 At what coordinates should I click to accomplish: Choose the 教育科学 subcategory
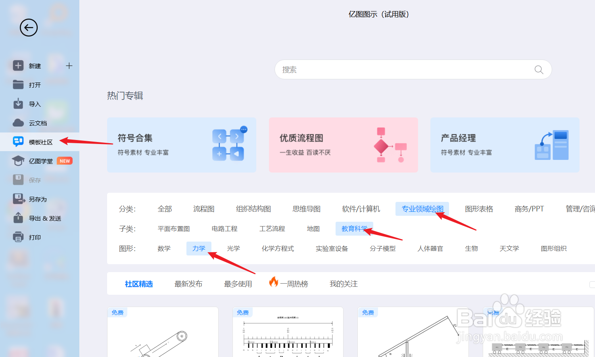pos(354,229)
